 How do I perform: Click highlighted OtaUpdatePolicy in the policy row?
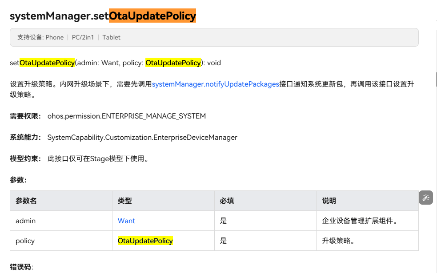145,241
